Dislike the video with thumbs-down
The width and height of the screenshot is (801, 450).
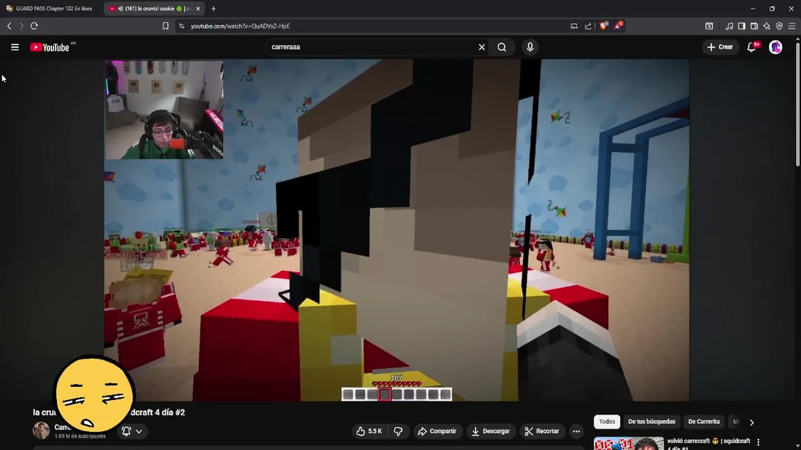point(398,431)
